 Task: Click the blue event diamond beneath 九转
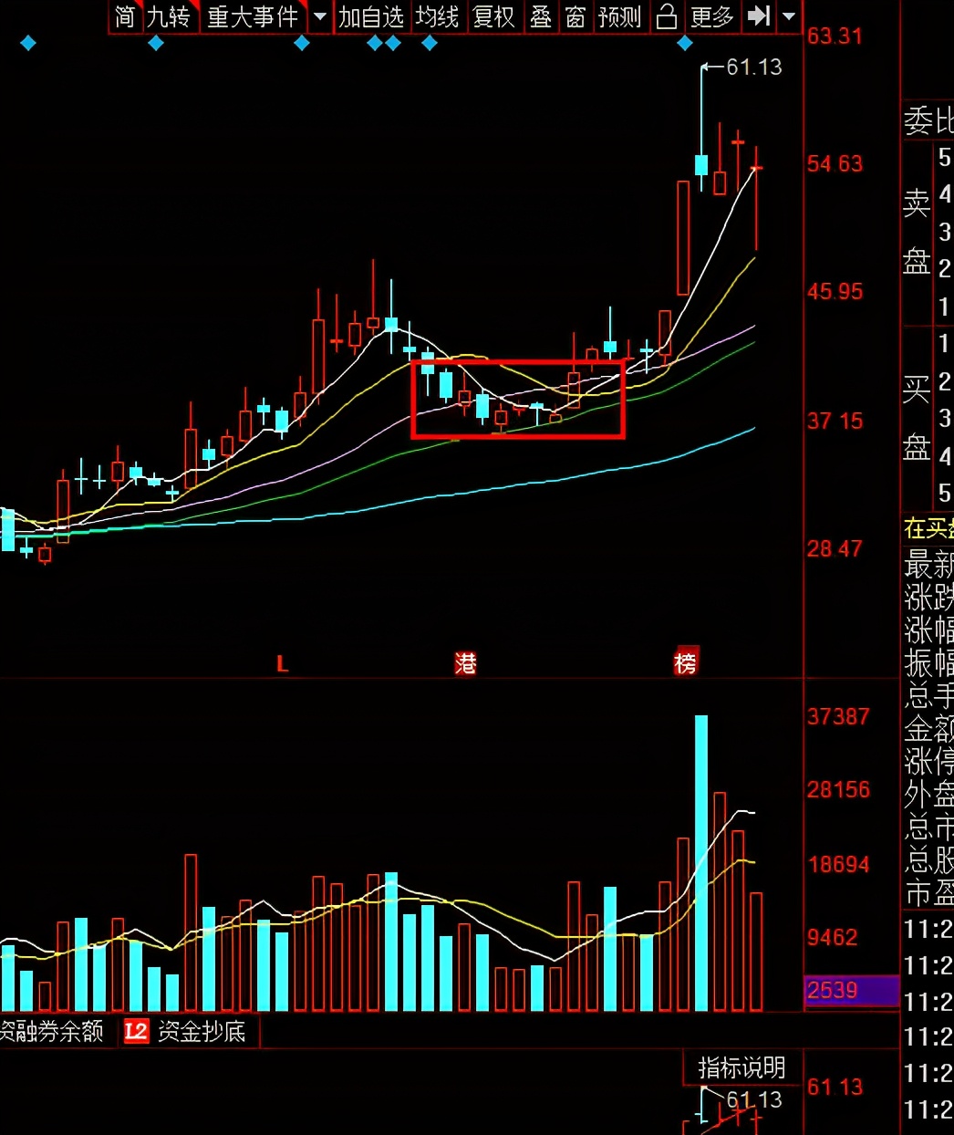coord(156,43)
